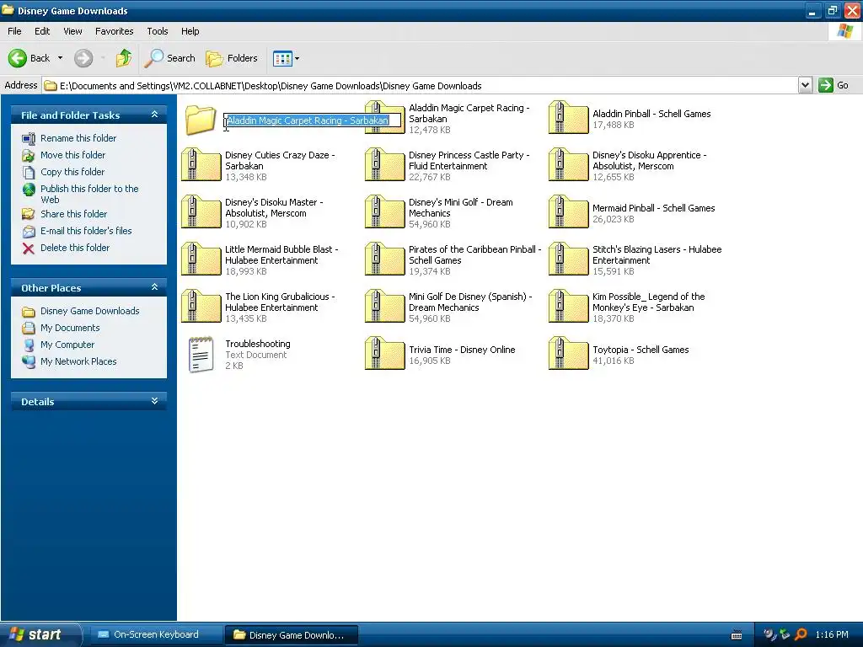Collapse Other Places panel
The width and height of the screenshot is (863, 647).
pyautogui.click(x=155, y=287)
